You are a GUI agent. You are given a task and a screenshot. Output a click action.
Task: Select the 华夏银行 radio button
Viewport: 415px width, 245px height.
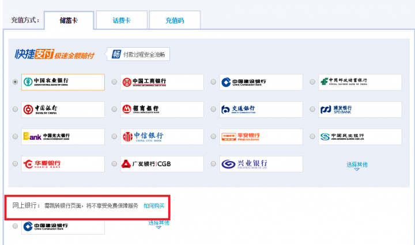15,164
